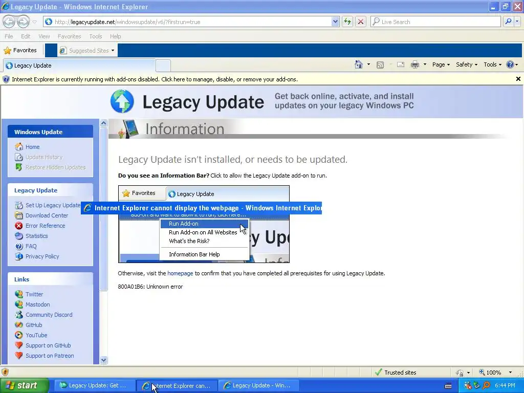Viewport: 524px width, 393px height.
Task: Open the GitHub link
Action: click(x=34, y=325)
